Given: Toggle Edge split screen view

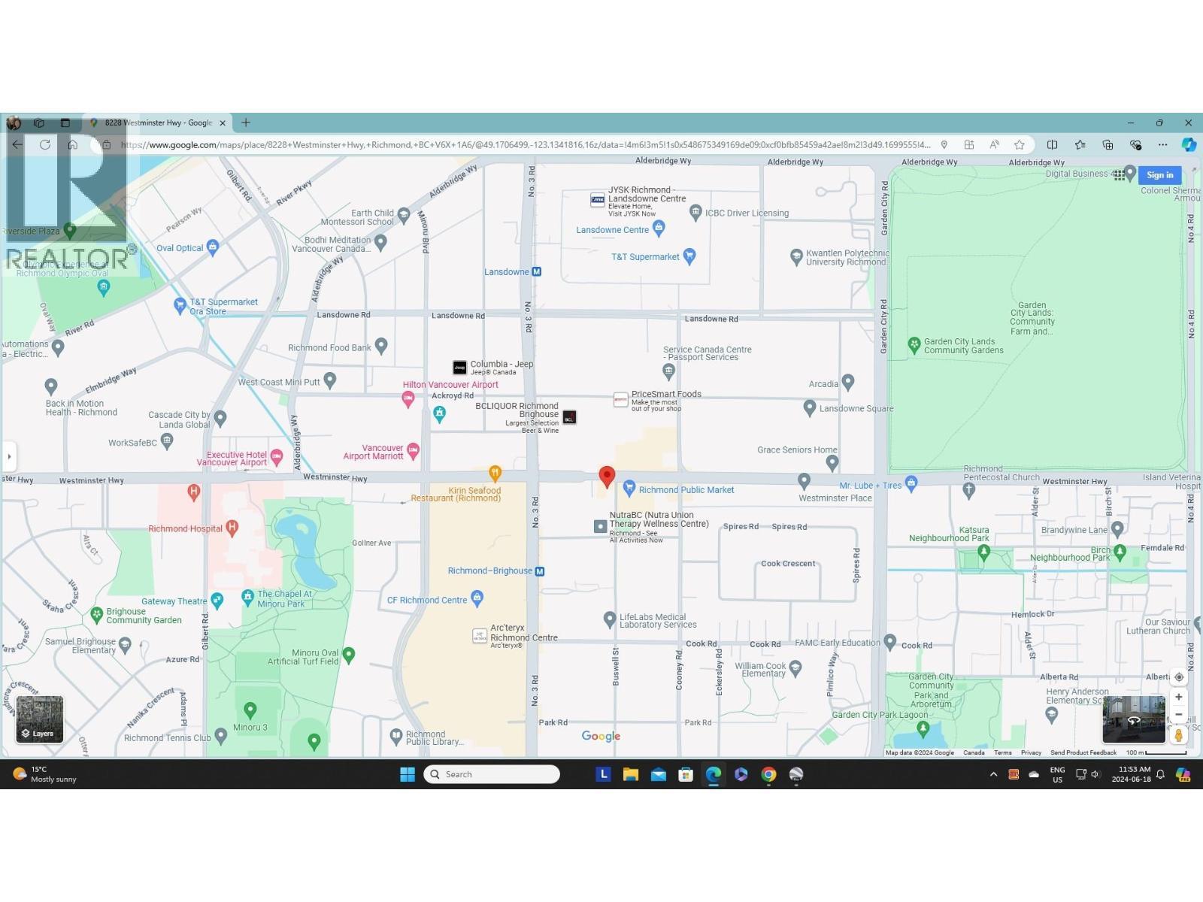Looking at the screenshot, I should click(1052, 145).
